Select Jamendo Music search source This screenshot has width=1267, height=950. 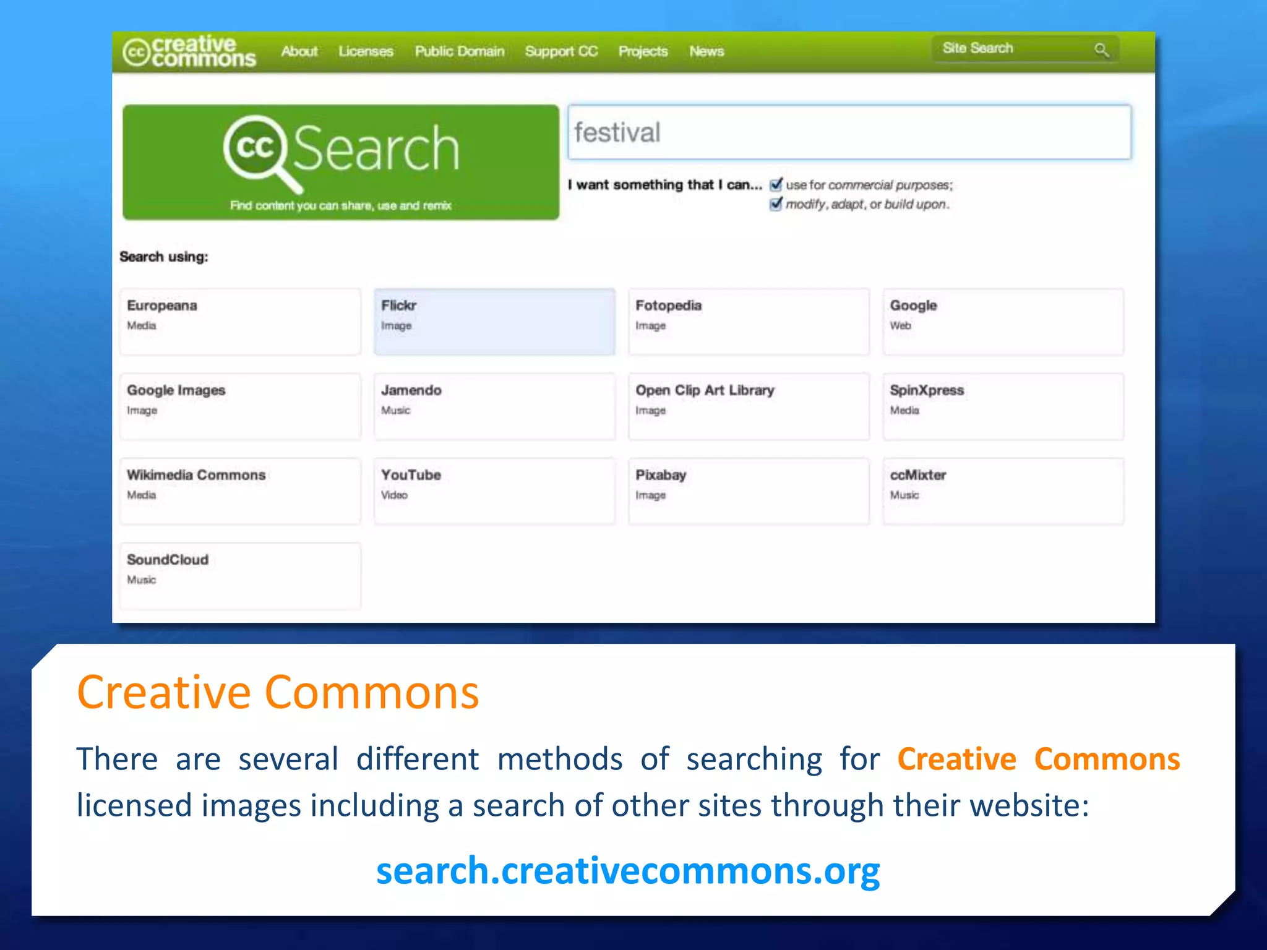(494, 406)
